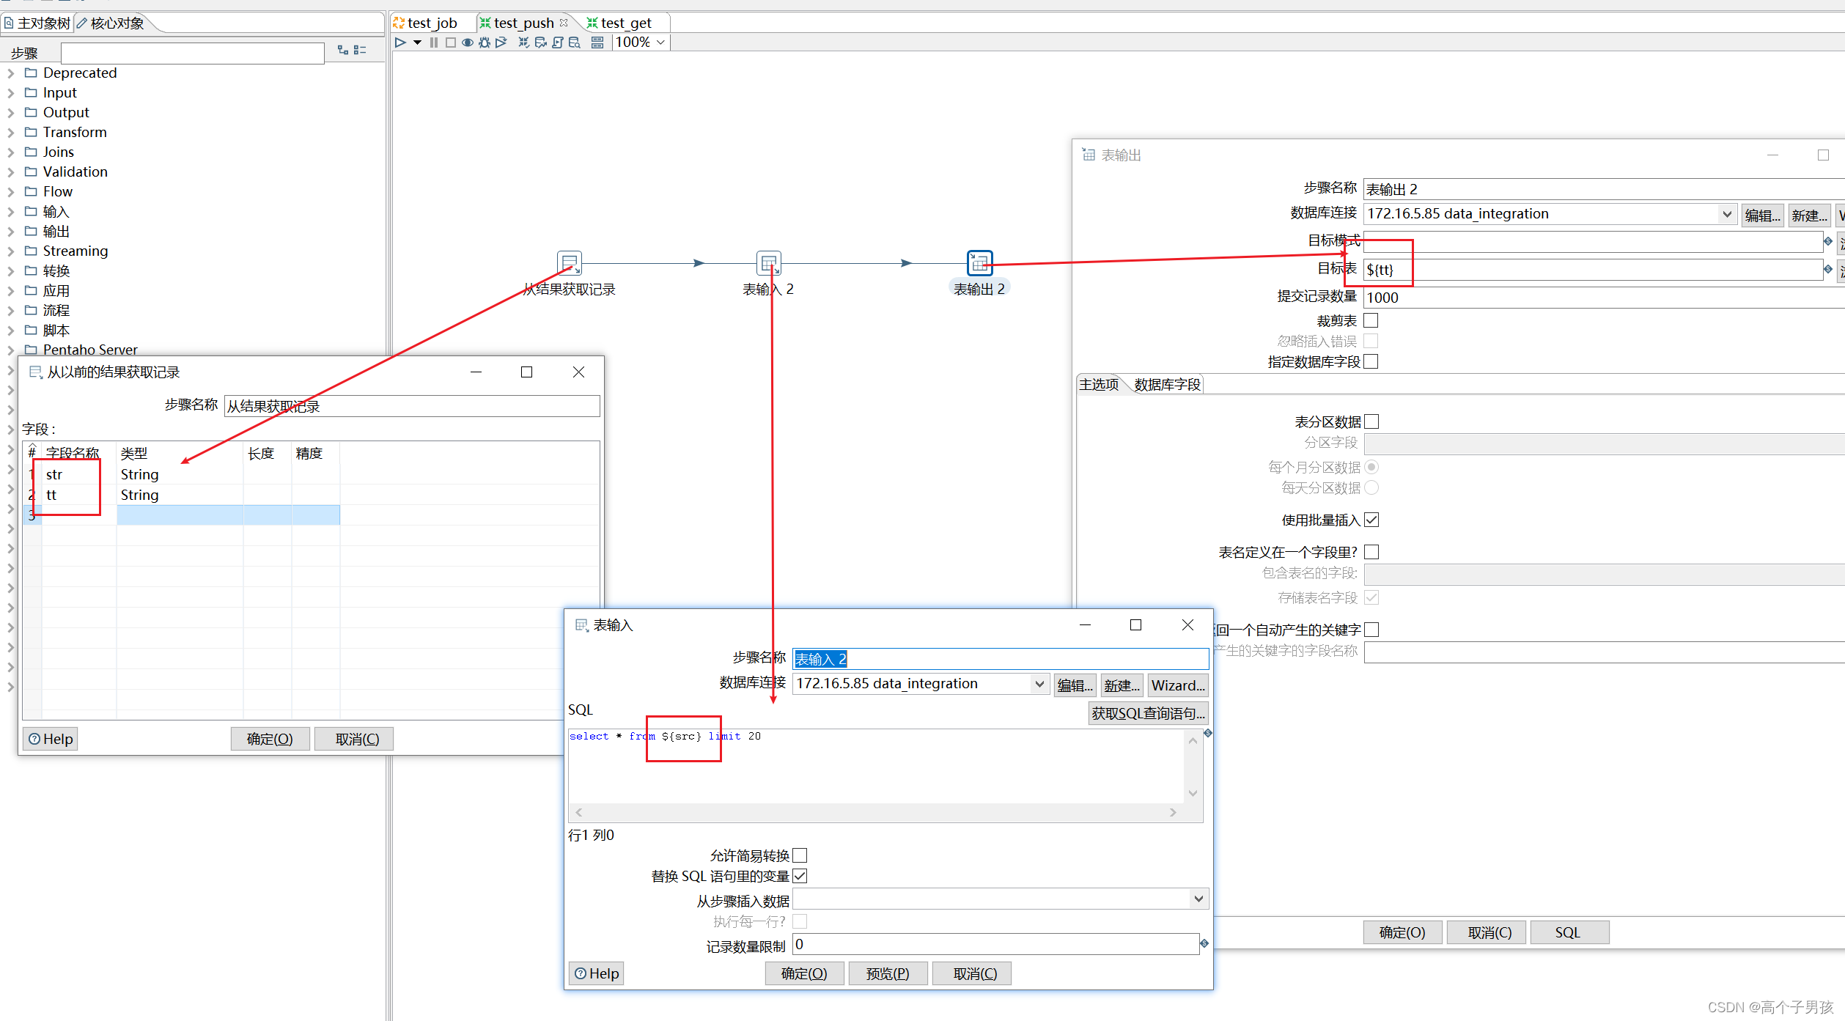This screenshot has height=1021, width=1845.
Task: Switch to the test_get tab
Action: click(x=625, y=23)
